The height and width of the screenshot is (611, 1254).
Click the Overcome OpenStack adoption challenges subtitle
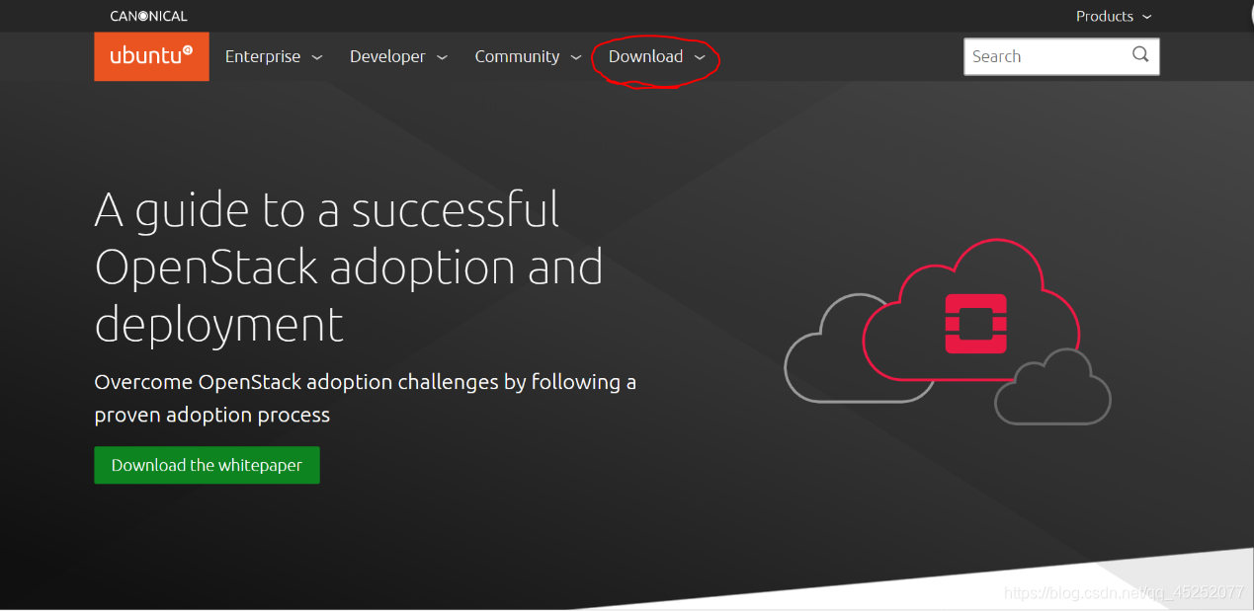(x=366, y=398)
